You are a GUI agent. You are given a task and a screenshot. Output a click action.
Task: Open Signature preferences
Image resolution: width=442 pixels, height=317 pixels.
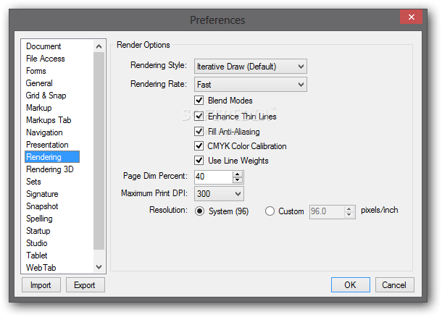coord(42,194)
